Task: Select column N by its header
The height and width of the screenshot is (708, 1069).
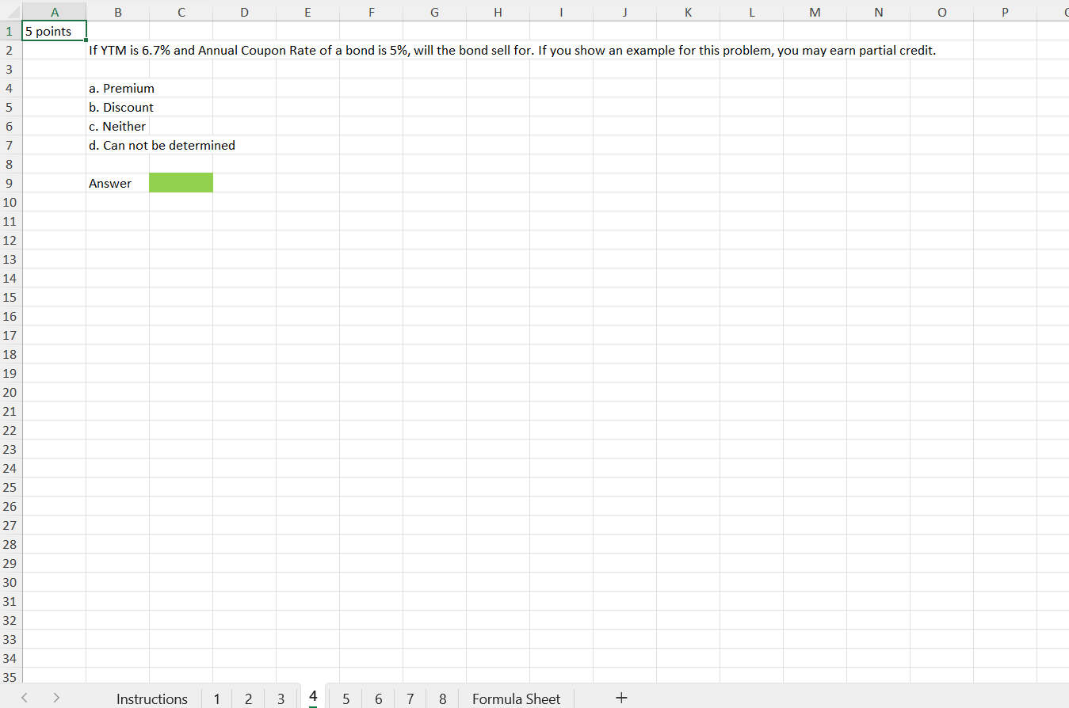Action: [x=878, y=12]
